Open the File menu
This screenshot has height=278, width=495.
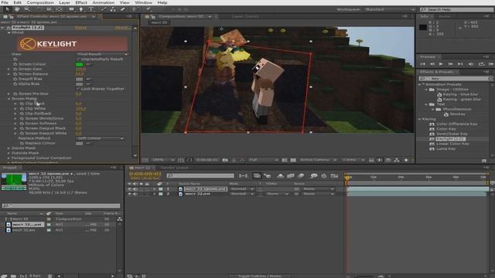pyautogui.click(x=5, y=2)
